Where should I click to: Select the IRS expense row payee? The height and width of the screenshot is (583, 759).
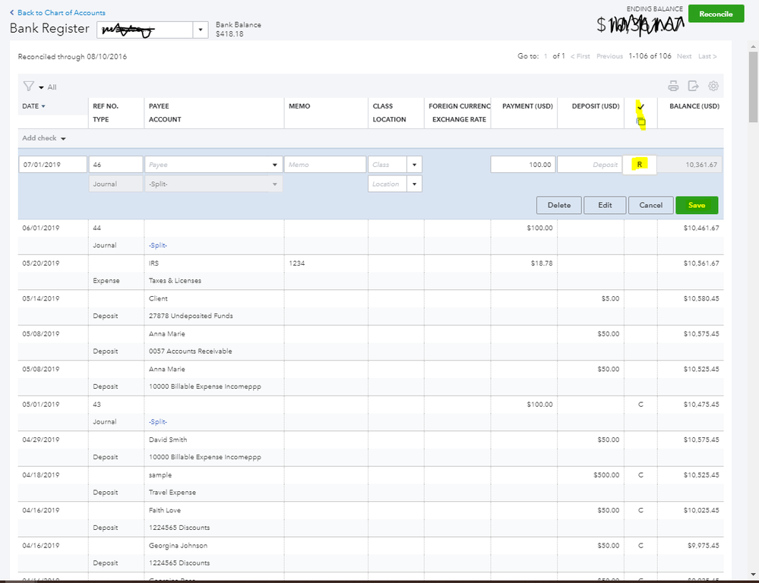[153, 263]
